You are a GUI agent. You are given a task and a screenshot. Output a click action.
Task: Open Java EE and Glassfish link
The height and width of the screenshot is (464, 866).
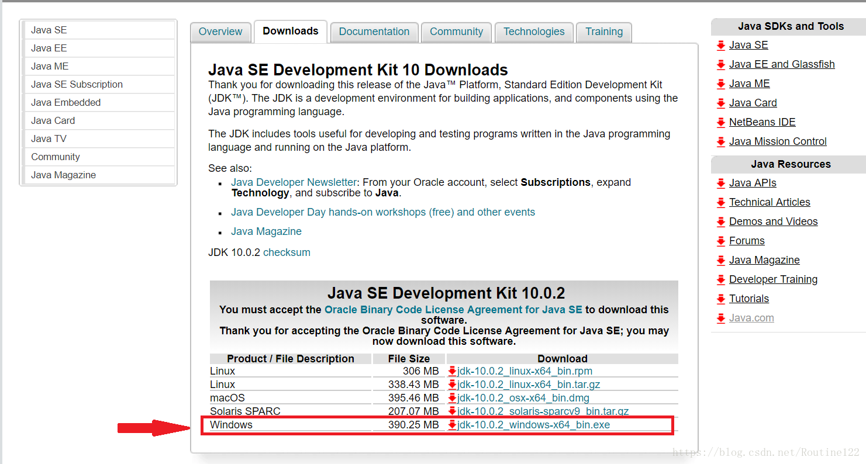tap(782, 64)
